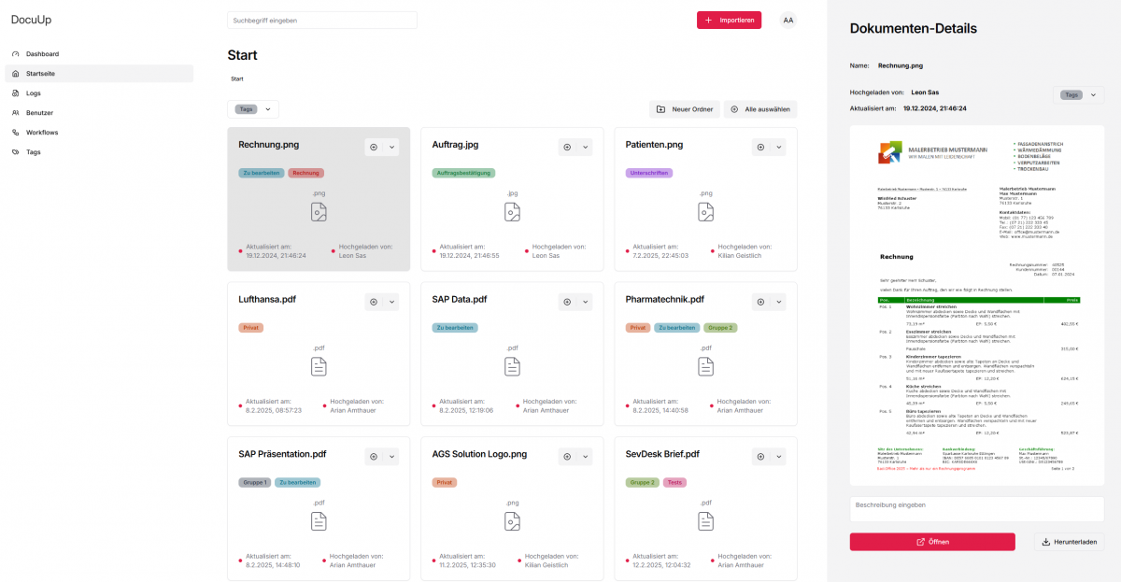Toggle selection of Rechnung.png with plus-circle

coord(374,147)
